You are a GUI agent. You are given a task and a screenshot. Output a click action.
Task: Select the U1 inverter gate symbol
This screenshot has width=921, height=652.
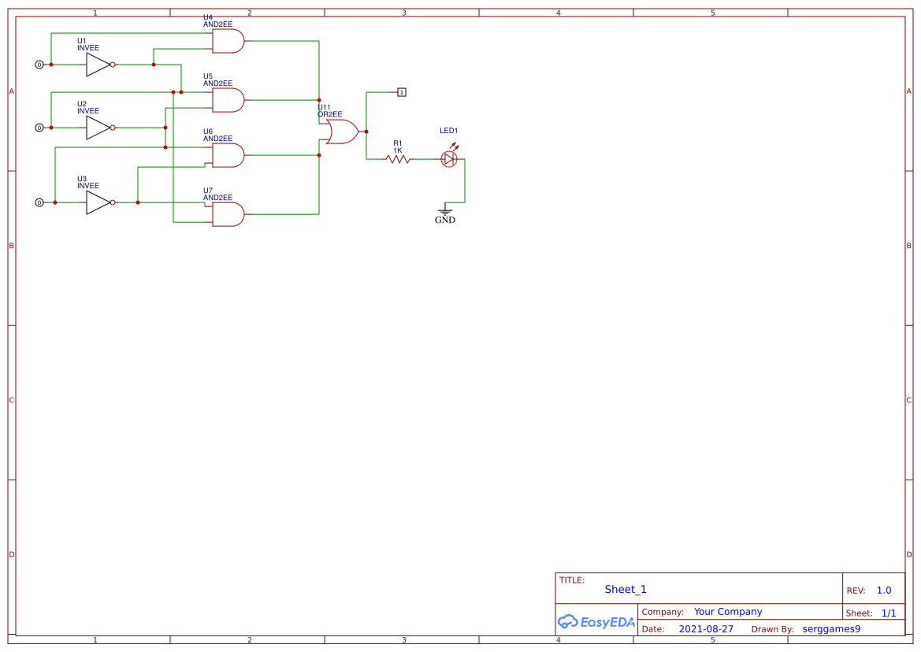pos(98,65)
